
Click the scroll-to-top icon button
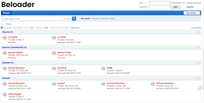(x=200, y=88)
